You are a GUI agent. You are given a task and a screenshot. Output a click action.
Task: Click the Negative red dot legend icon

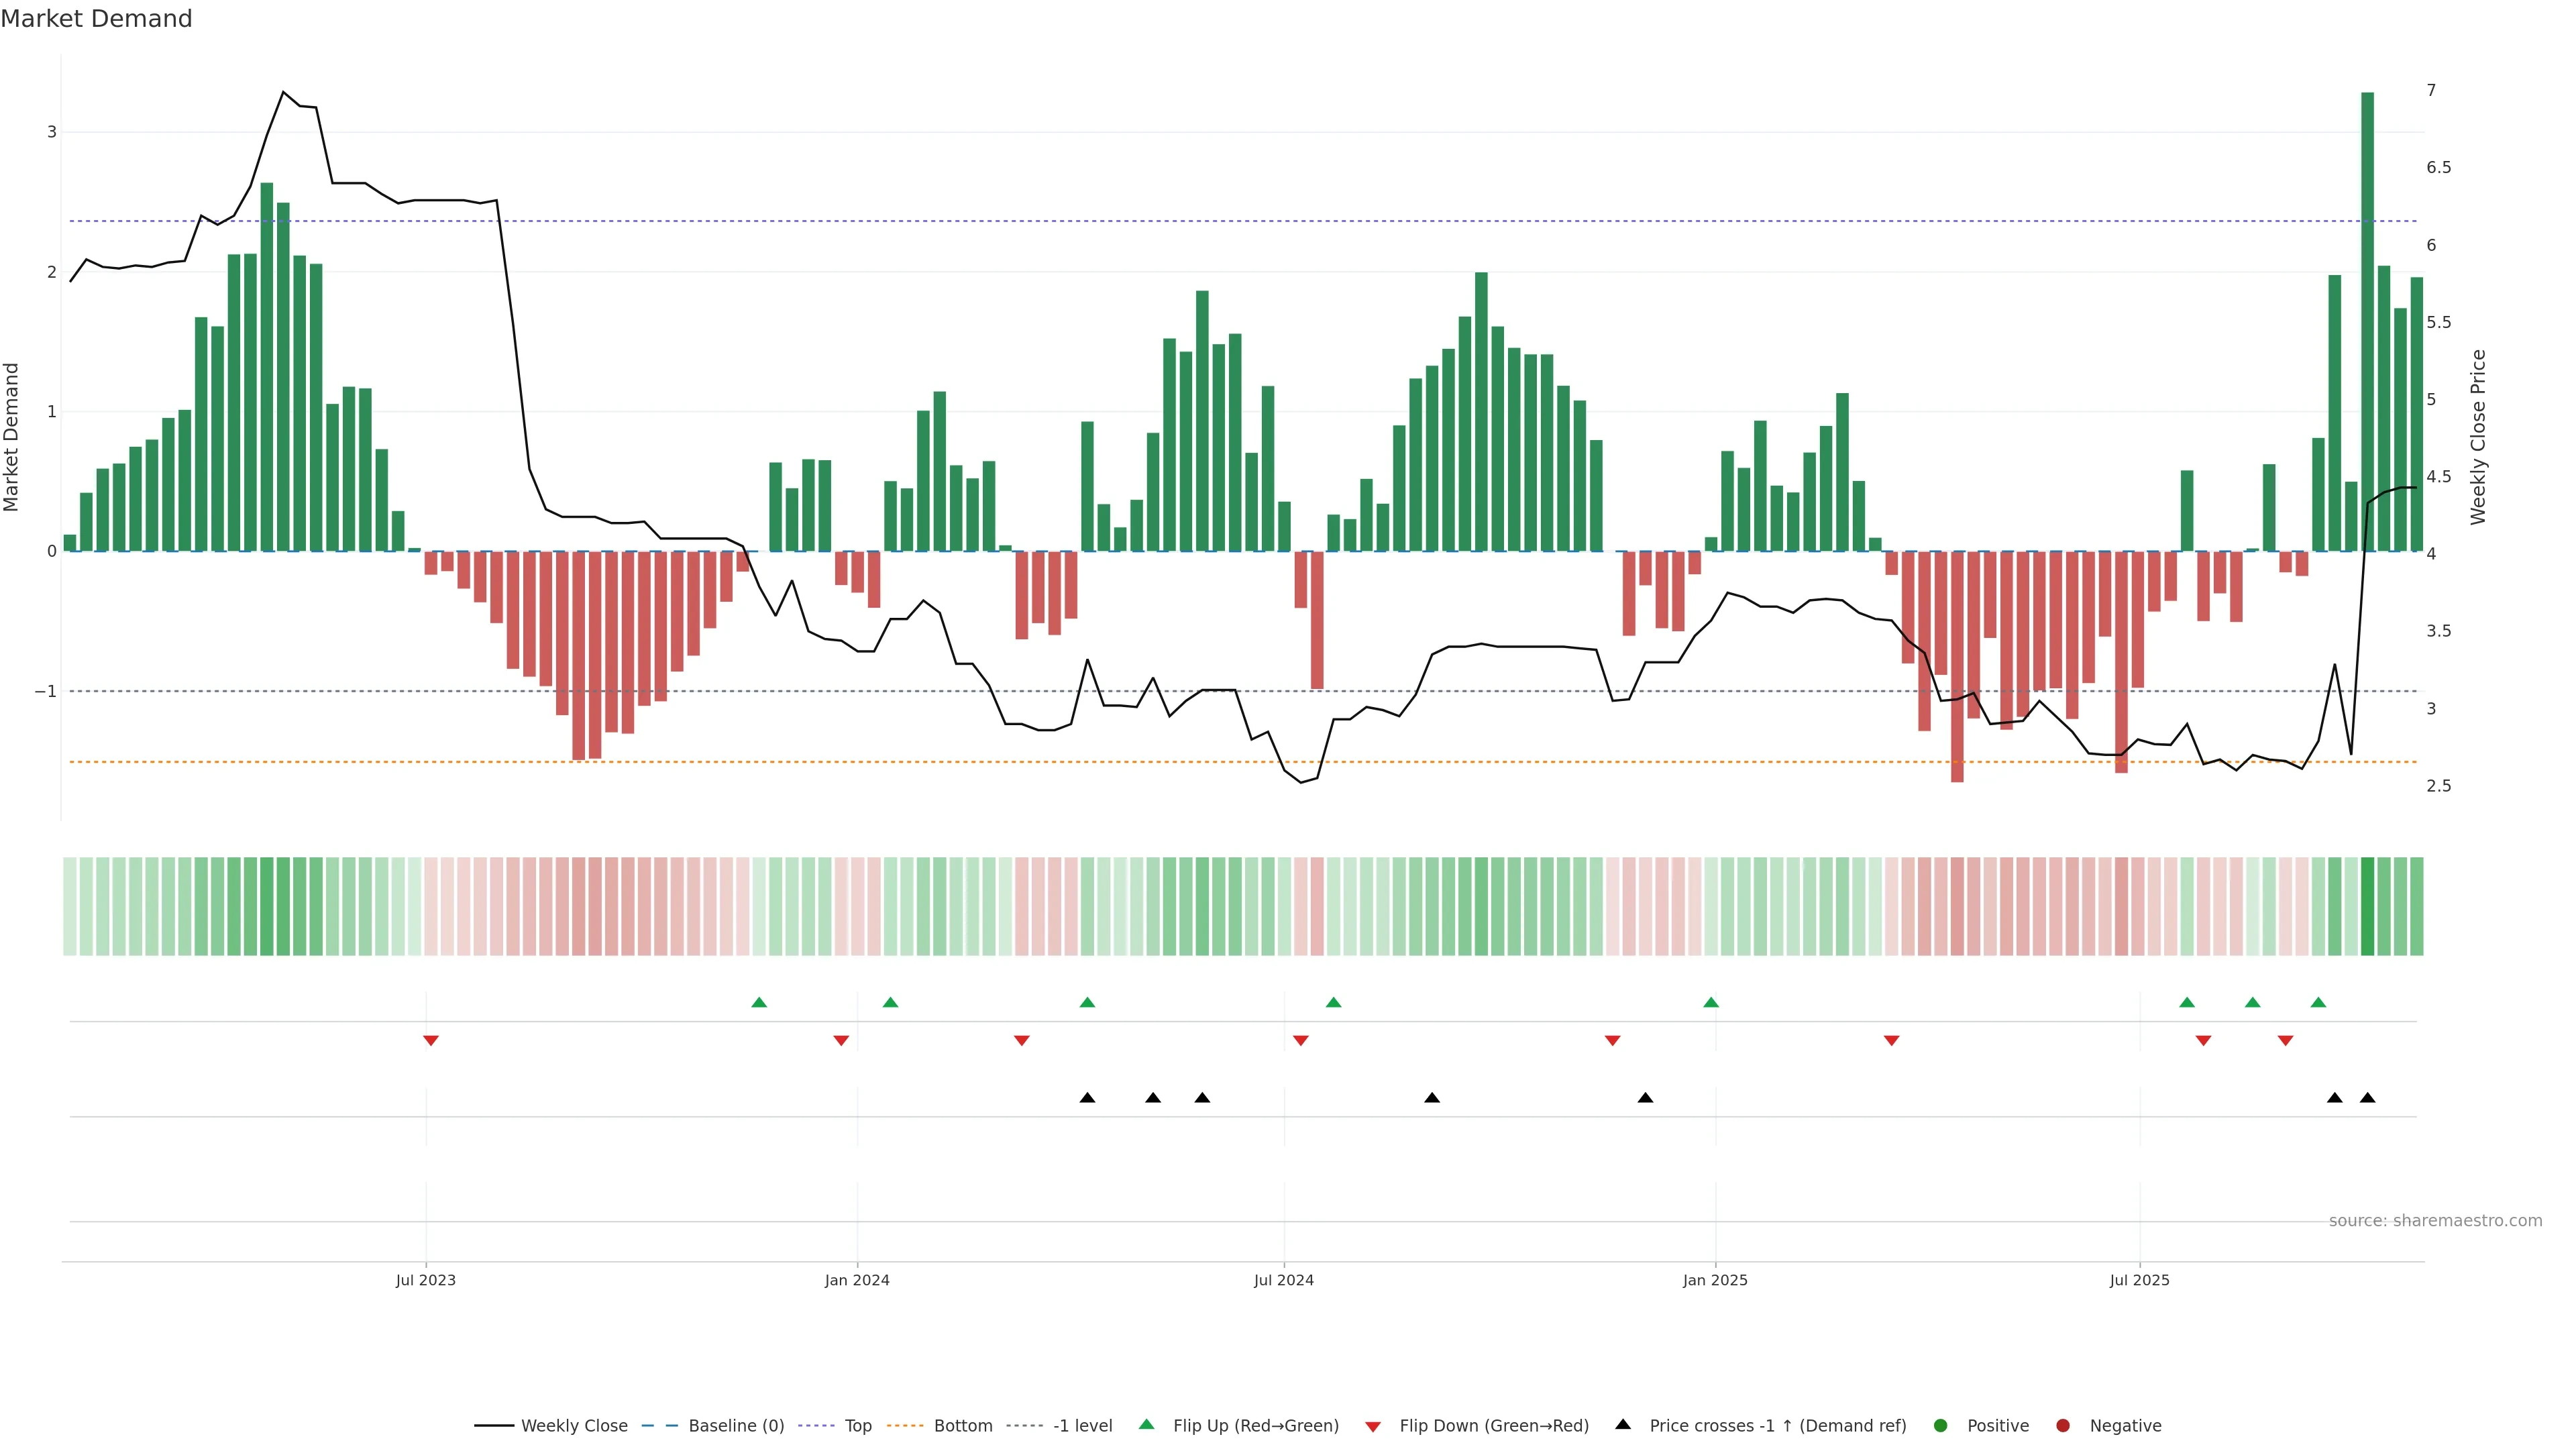[x=2063, y=1426]
